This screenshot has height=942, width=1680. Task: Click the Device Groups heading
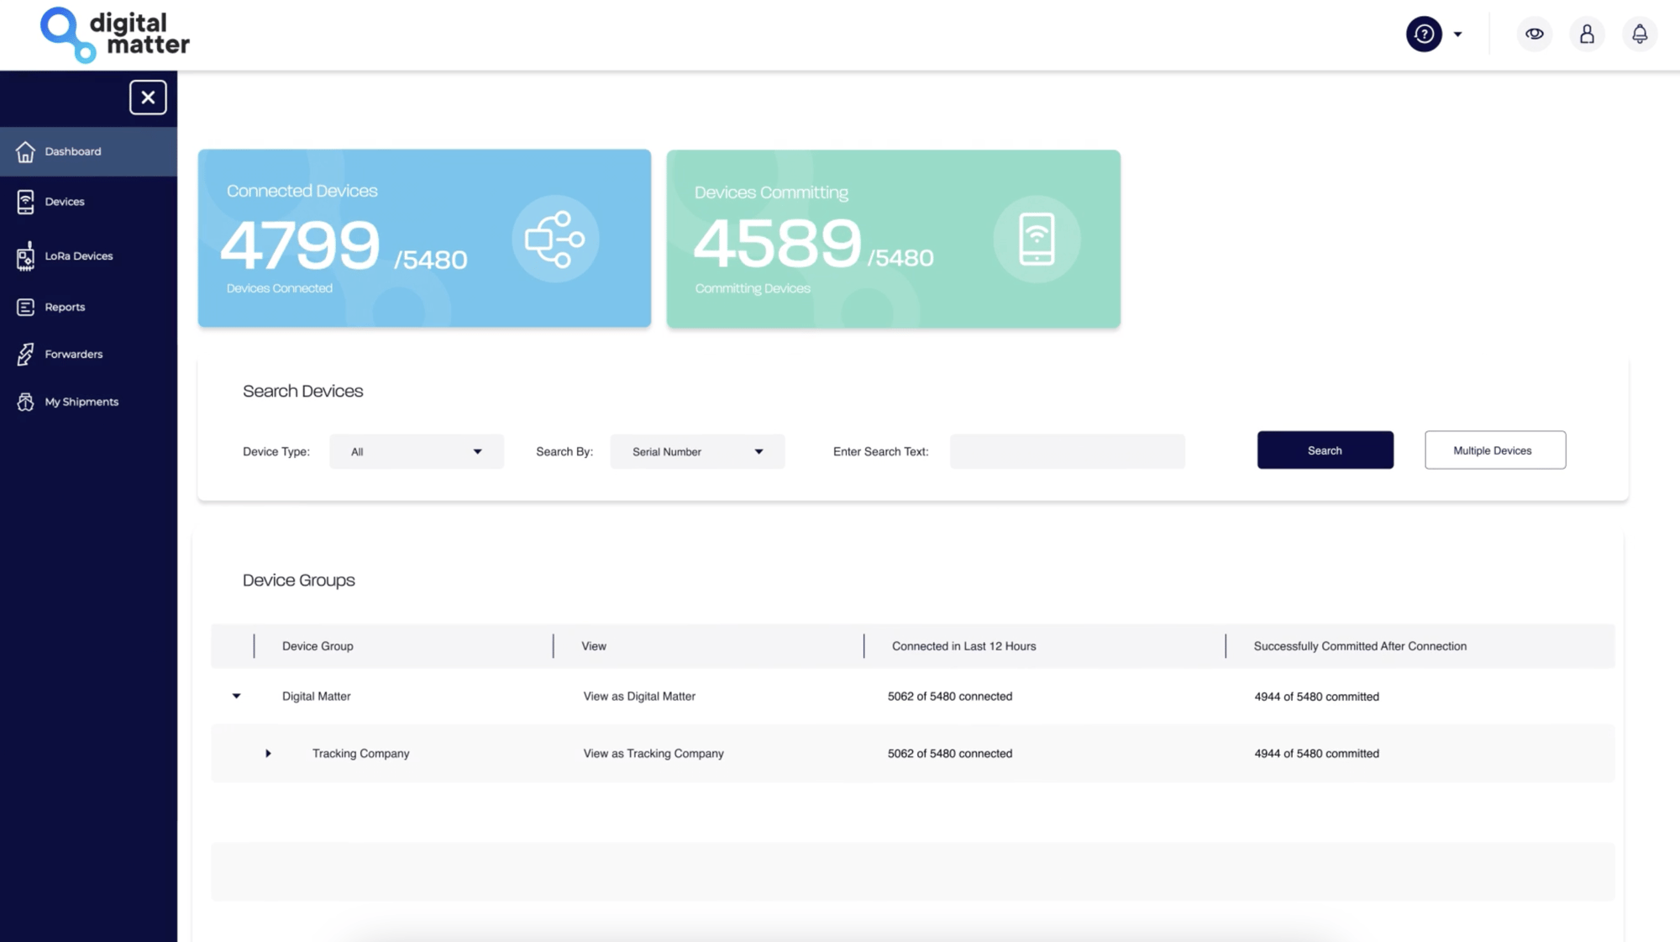pos(298,581)
